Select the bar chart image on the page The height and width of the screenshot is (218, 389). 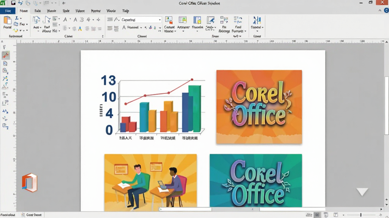tap(152, 108)
